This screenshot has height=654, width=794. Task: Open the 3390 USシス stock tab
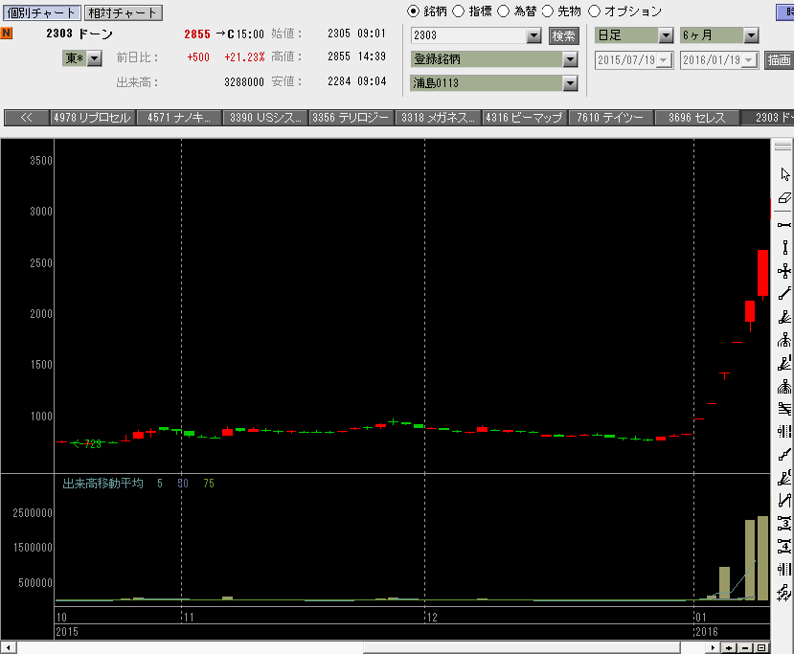[265, 118]
